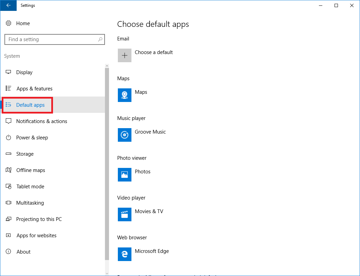Focus the Find a setting search box

(55, 39)
